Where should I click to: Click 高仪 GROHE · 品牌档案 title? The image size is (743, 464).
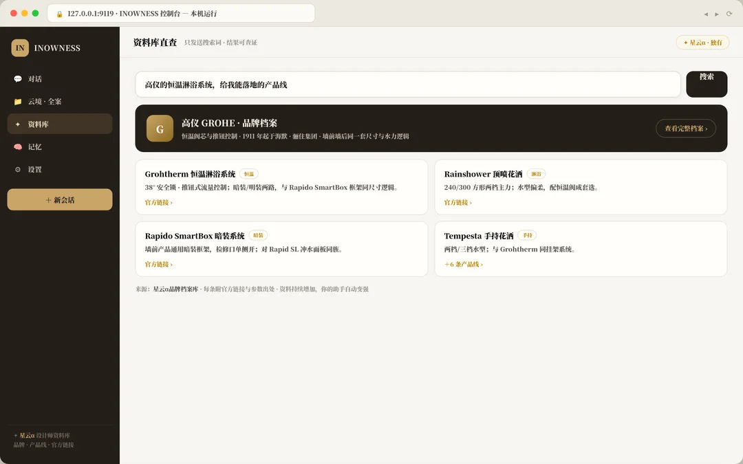pyautogui.click(x=229, y=123)
